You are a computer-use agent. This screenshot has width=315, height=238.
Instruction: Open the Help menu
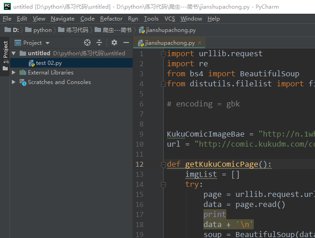214,19
